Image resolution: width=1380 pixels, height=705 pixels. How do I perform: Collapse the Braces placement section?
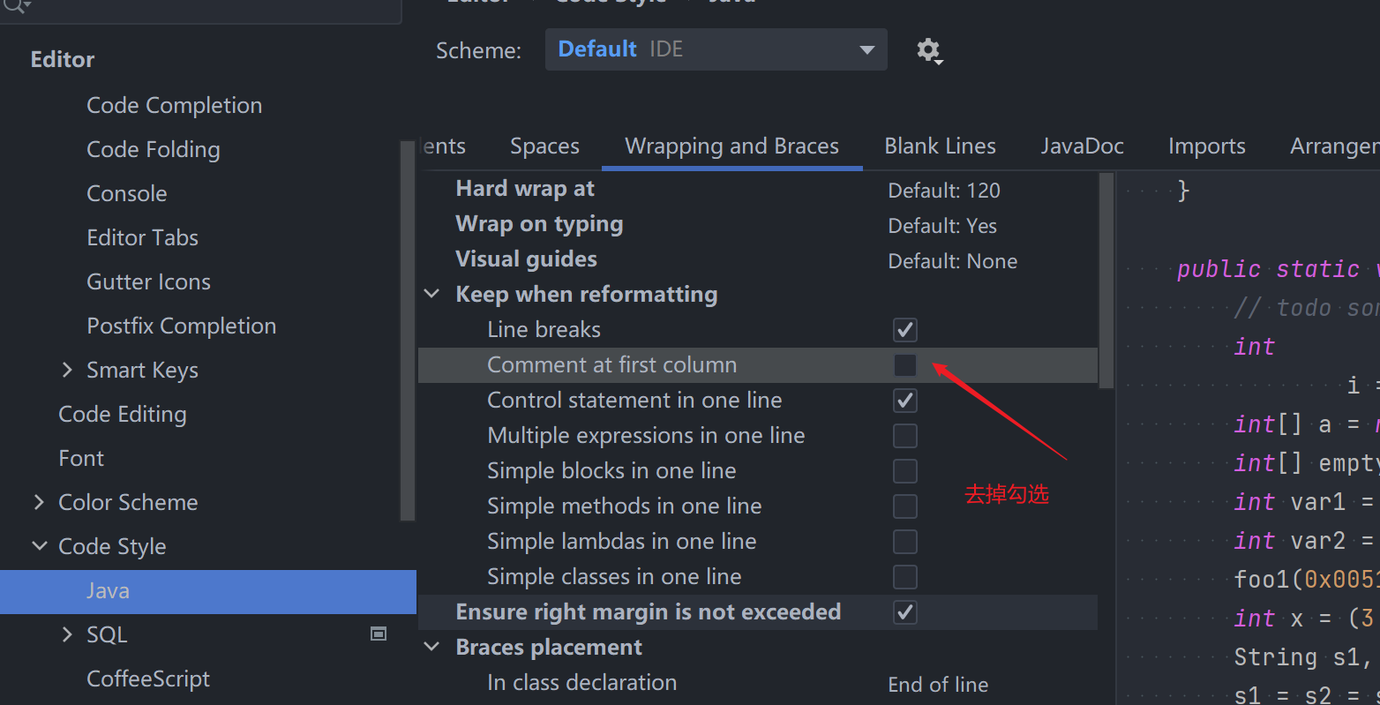tap(432, 647)
